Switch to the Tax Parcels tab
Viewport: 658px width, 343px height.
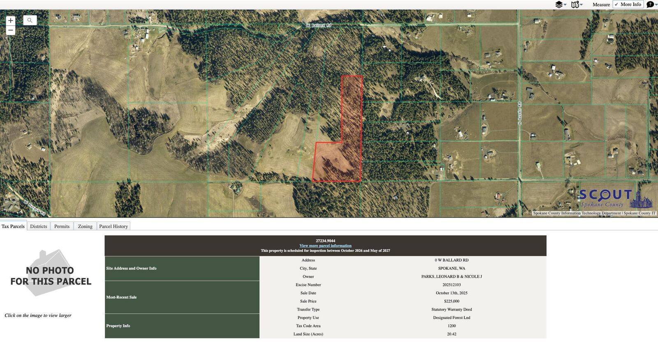[x=13, y=226]
